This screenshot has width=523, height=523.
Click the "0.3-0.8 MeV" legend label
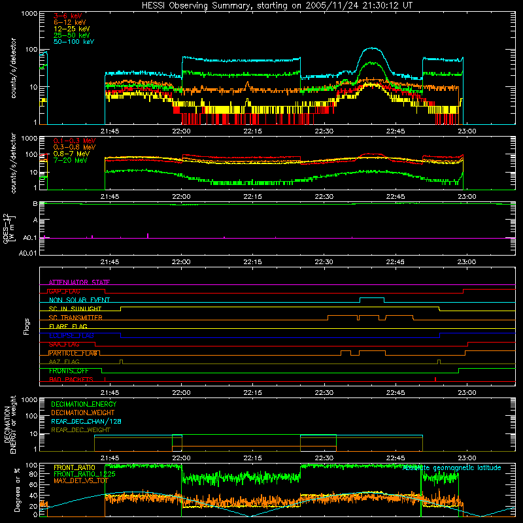[x=75, y=147]
